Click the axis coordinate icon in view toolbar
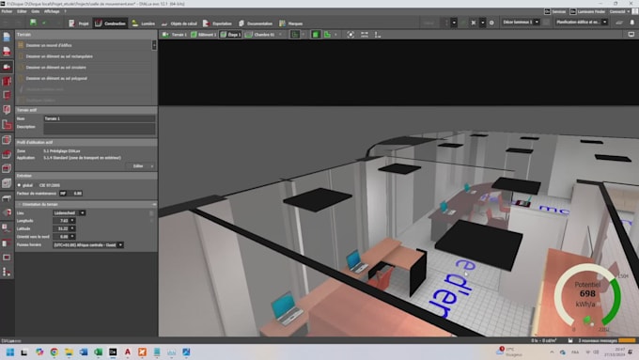Screen dimensions: 639x360 (378, 35)
